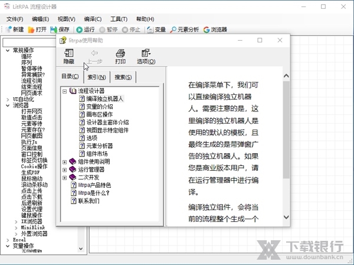Click the 组件使用说明 purple book icon
The height and width of the screenshot is (265, 354).
[x=73, y=161]
